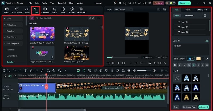213x111 pixels.
Task: Save the text preset with disk icon
Action: pyautogui.click(x=205, y=16)
